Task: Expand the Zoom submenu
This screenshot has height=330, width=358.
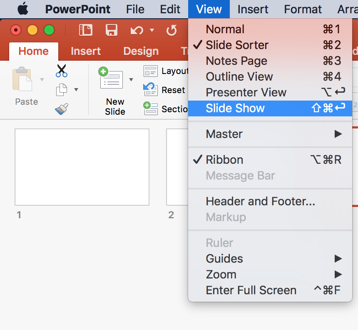Action: tap(270, 274)
